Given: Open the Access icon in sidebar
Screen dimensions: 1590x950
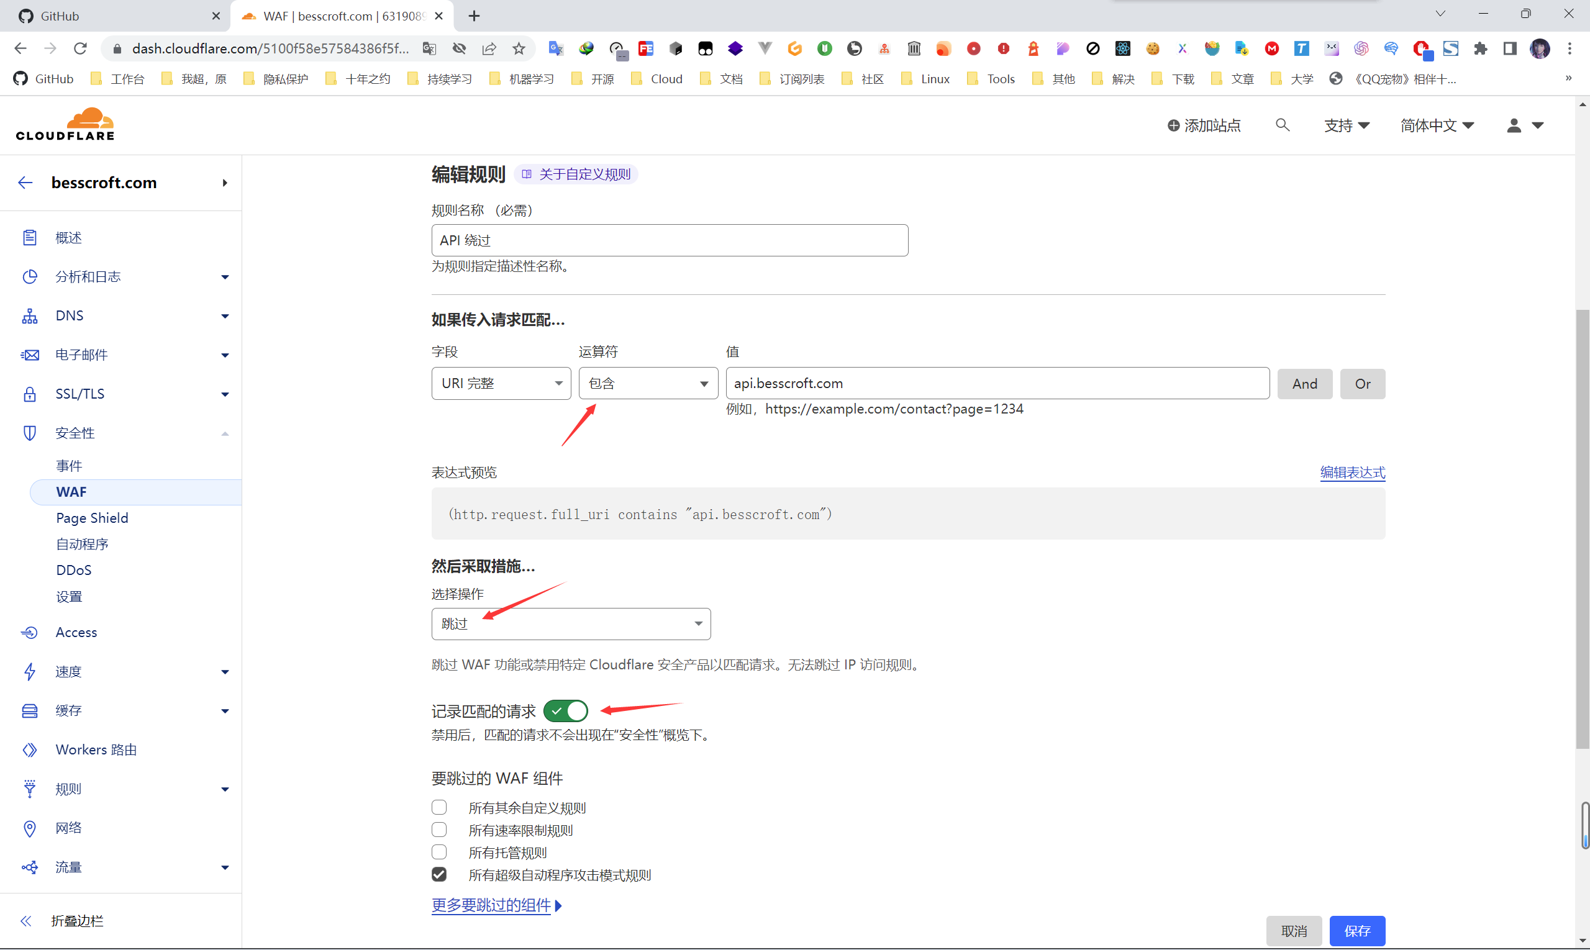Looking at the screenshot, I should [x=29, y=633].
